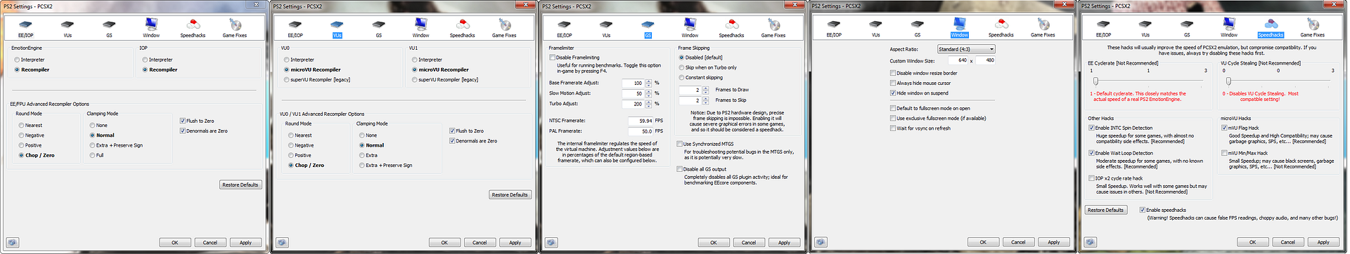Check IOP x2 cycle rate hack
This screenshot has height=254, width=1350.
[x=1116, y=178]
